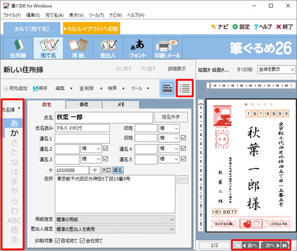The image size is (297, 251).
Task: Toggle the checkbox beside 連名5
Action: 184,158
